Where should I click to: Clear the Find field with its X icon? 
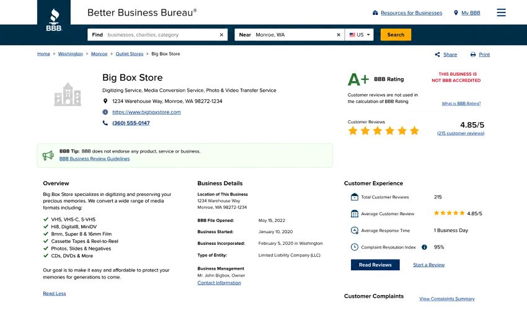click(221, 35)
